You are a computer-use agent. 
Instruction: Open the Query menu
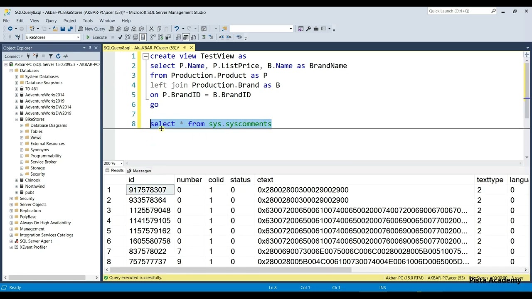[51, 20]
